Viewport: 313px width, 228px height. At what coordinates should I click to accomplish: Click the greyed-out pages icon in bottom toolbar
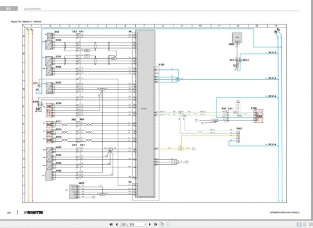pyautogui.click(x=168, y=224)
